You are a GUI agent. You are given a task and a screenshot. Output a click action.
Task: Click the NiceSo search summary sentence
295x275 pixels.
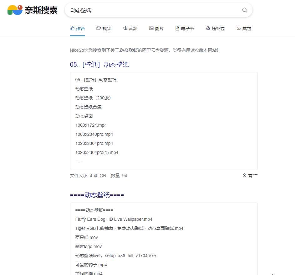pyautogui.click(x=144, y=50)
